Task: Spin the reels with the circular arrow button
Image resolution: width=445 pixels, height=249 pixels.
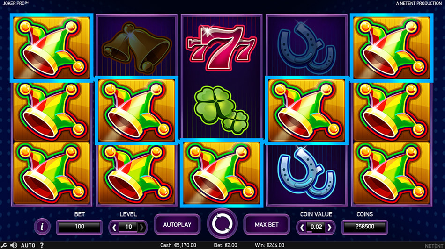Action: click(x=222, y=224)
